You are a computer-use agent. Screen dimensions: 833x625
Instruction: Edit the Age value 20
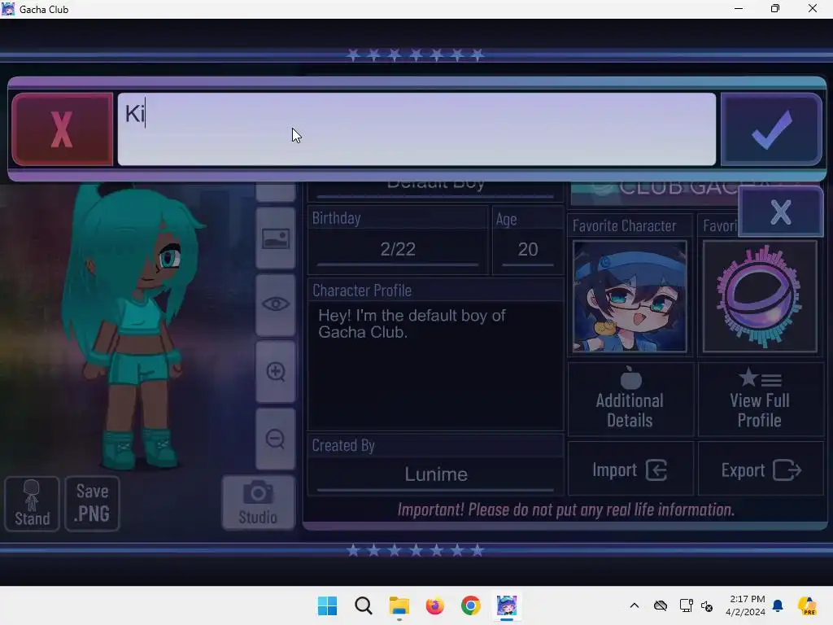[527, 250]
